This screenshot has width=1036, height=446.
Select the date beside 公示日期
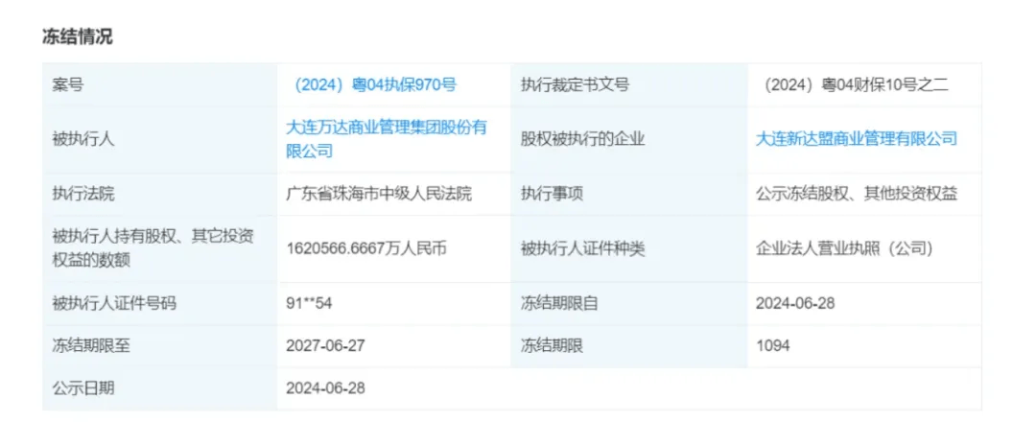pos(325,388)
